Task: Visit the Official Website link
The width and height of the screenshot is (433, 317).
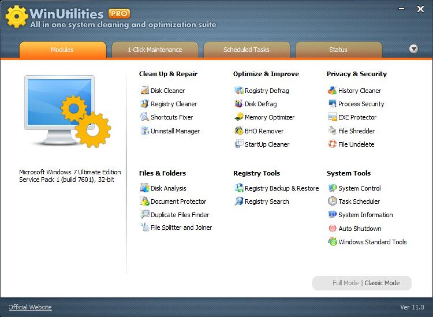Action: (x=30, y=307)
